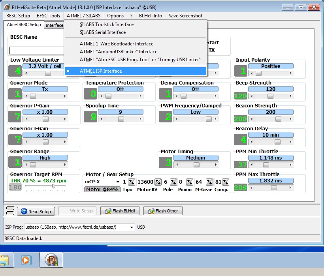Choose ATMEL 1-Wire Bootloader Interface

[x=136, y=44]
